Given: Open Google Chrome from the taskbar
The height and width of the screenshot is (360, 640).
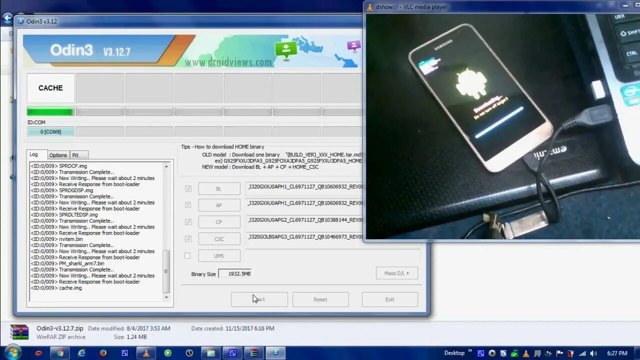Looking at the screenshot, I should [60, 353].
